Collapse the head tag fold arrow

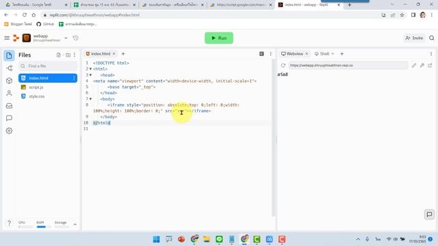(x=90, y=75)
